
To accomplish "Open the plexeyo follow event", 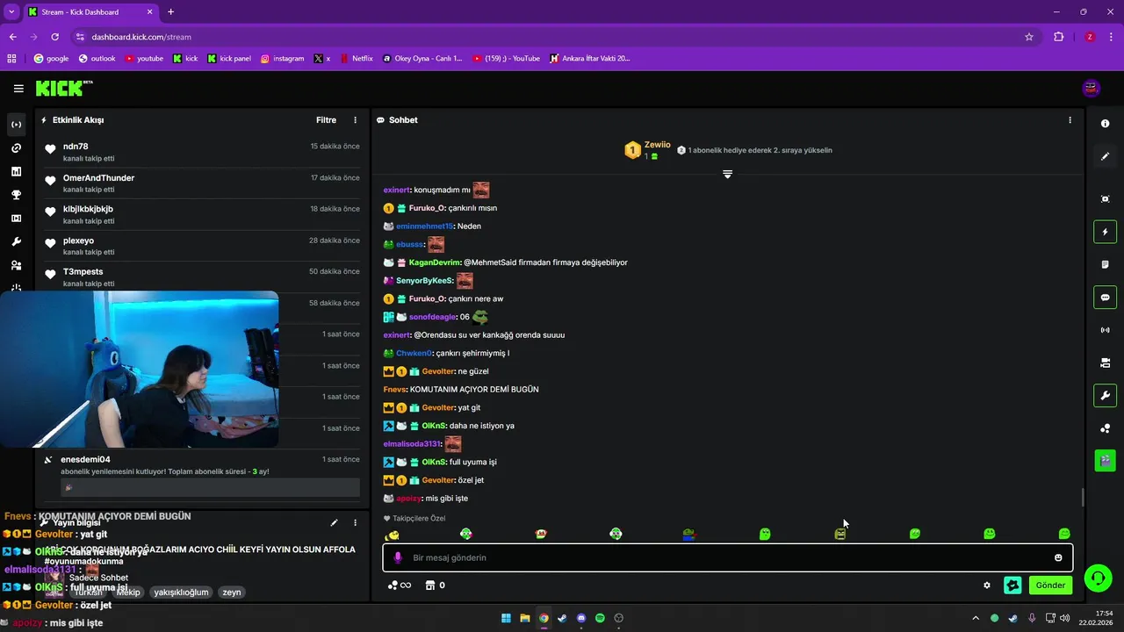I will 202,246.
